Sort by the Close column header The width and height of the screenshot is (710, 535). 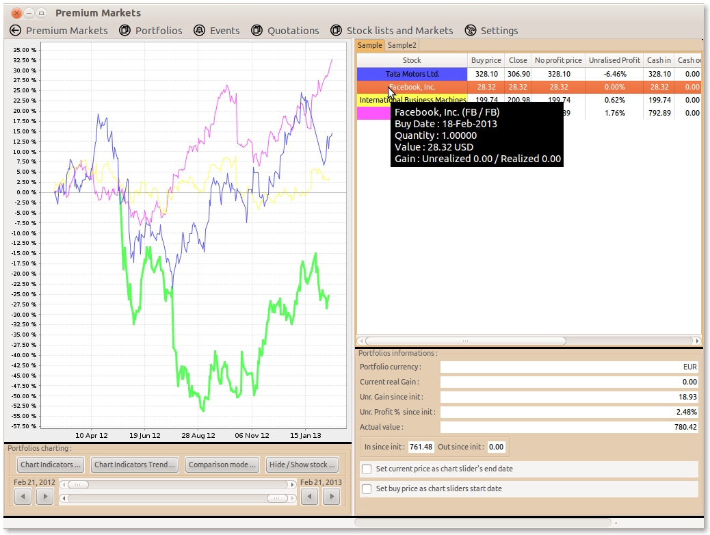tap(518, 60)
